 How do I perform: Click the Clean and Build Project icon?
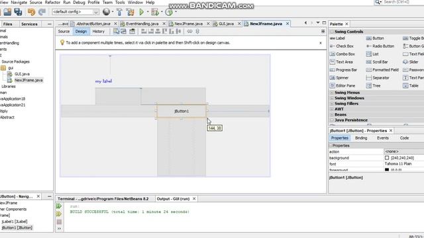coord(130,12)
